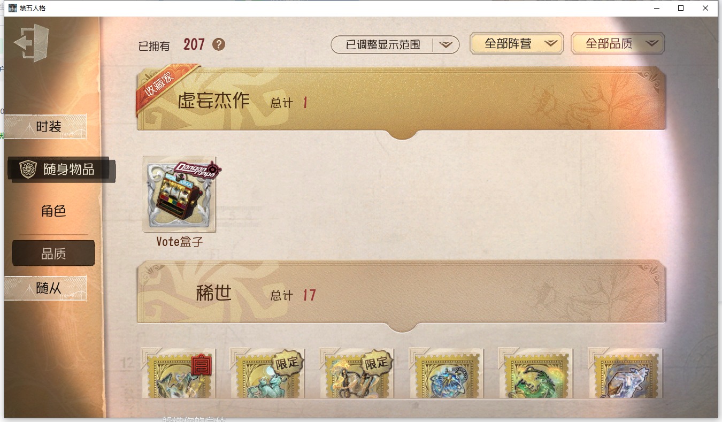
Task: Click the green dragon stamp item
Action: tap(535, 373)
